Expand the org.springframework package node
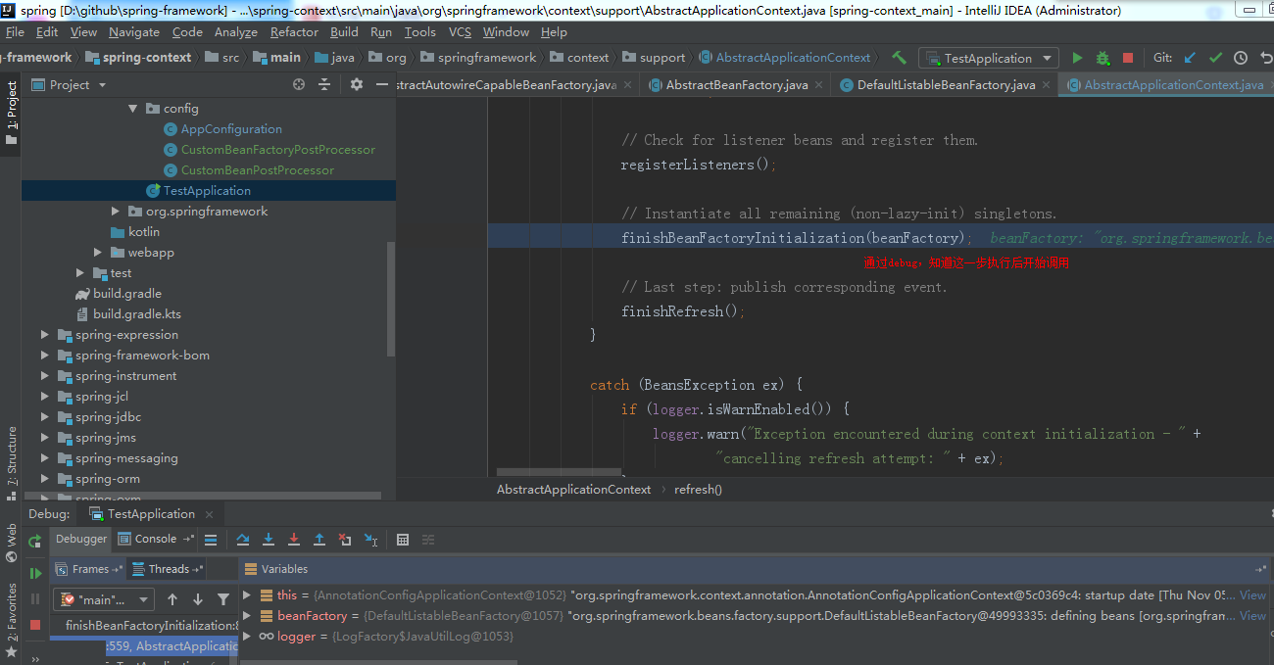The image size is (1274, 665). coord(116,212)
